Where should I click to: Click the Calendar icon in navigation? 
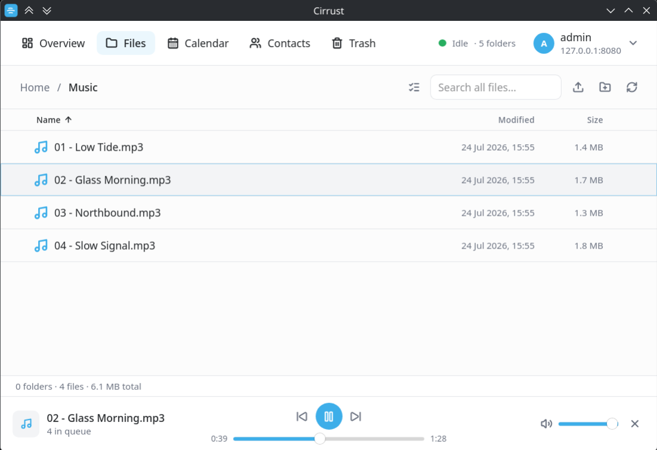pyautogui.click(x=173, y=43)
